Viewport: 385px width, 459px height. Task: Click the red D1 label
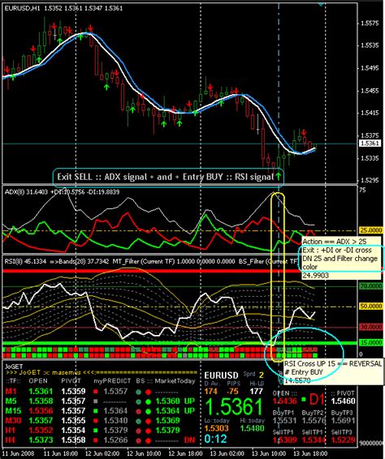tap(317, 399)
